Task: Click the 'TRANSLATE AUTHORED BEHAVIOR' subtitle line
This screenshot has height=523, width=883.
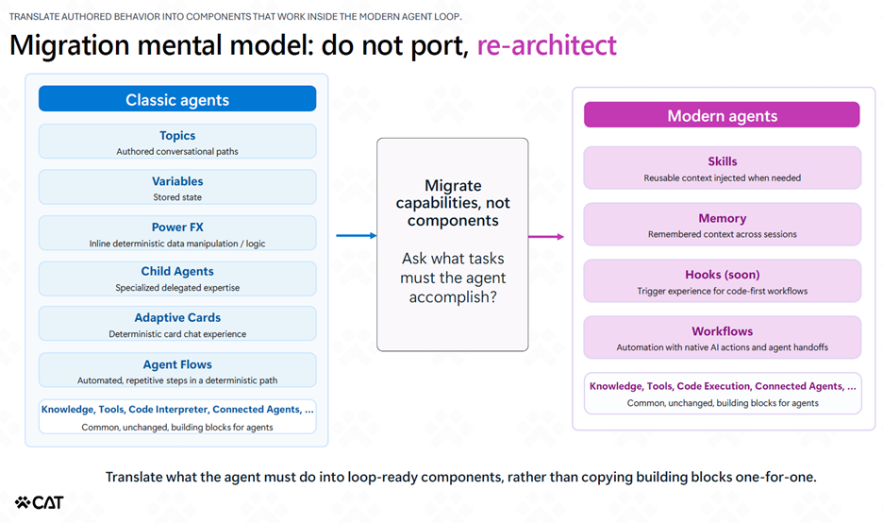Action: (x=236, y=16)
